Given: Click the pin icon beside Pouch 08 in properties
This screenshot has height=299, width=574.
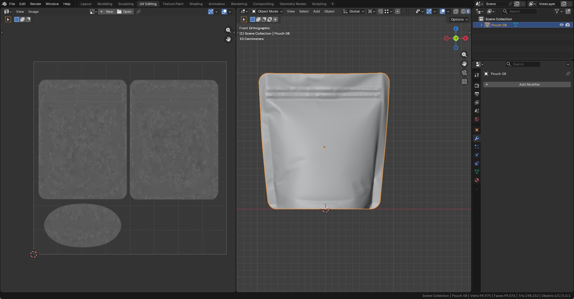Looking at the screenshot, I should point(568,74).
